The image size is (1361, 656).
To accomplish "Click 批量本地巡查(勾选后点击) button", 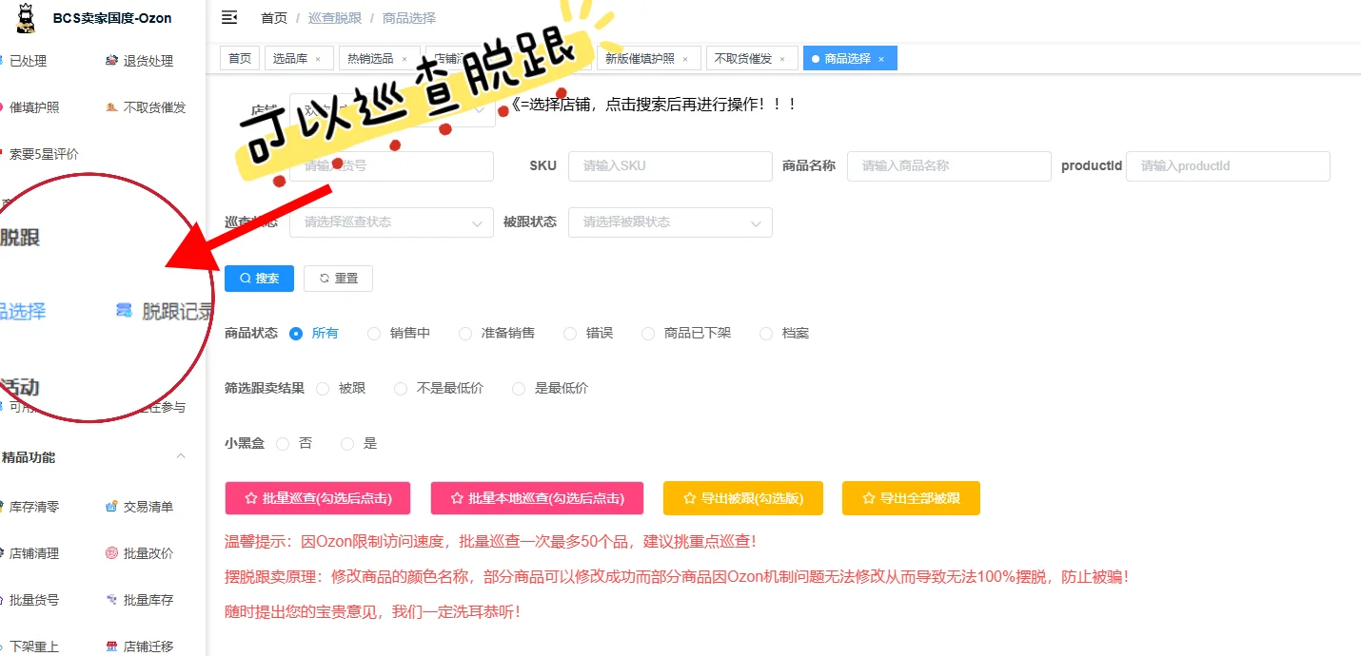I will (x=537, y=498).
